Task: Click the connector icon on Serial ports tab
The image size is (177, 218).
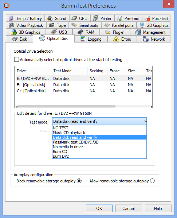Action: pyautogui.click(x=74, y=25)
